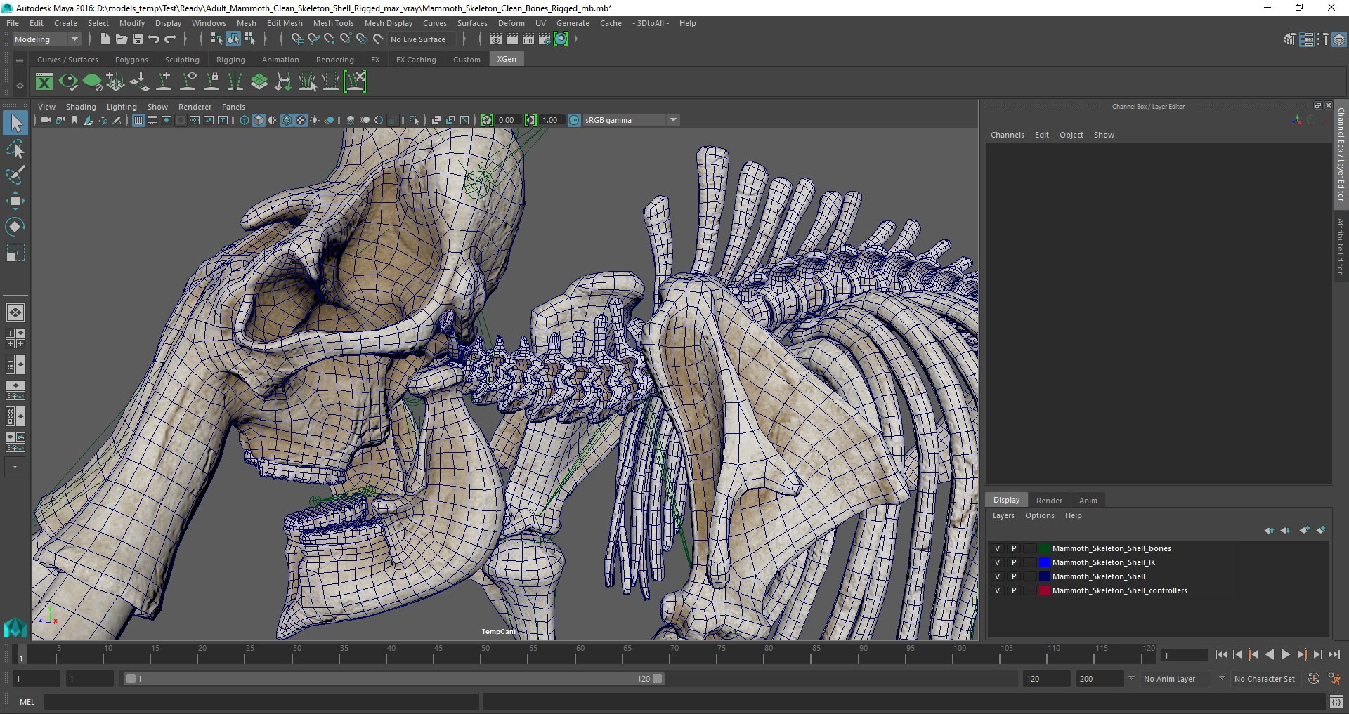
Task: Switch to the Rigging shelf tab
Action: pyautogui.click(x=230, y=60)
